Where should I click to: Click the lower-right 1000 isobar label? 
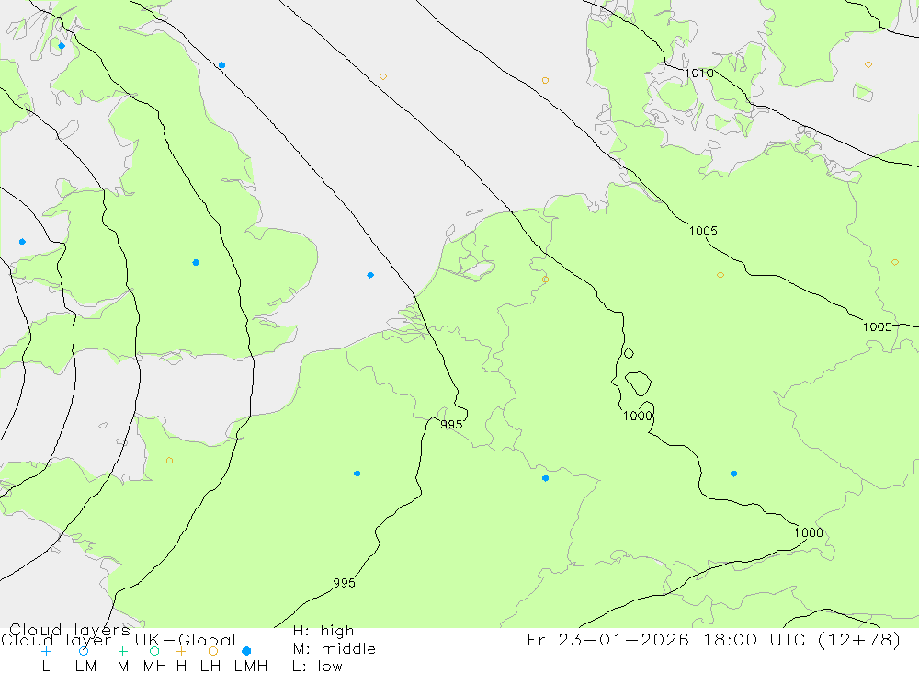[x=809, y=532]
